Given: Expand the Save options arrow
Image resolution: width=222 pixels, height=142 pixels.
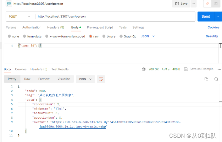Looking at the screenshot, I should 194,4.
